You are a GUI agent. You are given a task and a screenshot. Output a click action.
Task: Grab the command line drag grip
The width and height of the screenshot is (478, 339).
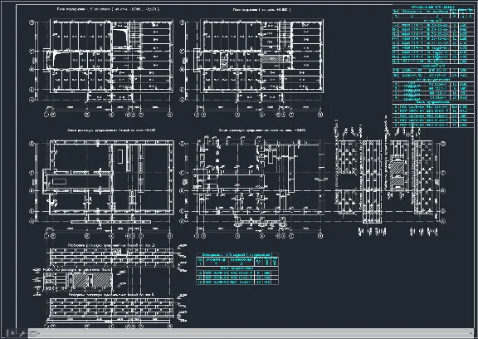pos(7,333)
